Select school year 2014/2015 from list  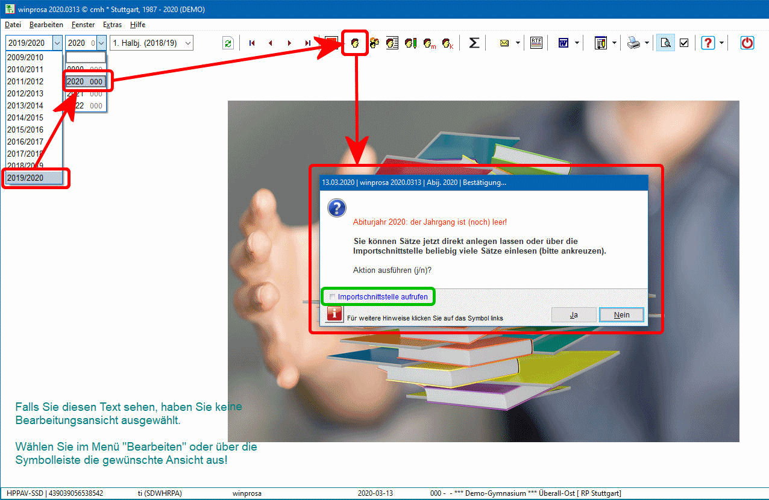click(x=25, y=117)
